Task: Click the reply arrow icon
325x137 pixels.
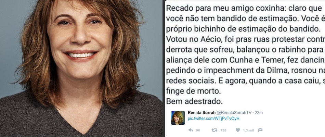Action: (191, 130)
